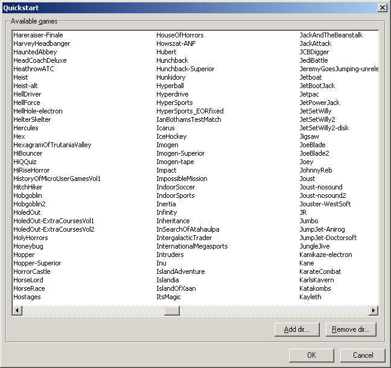
Task: Click the scrollbar left arrow
Action: 17,311
